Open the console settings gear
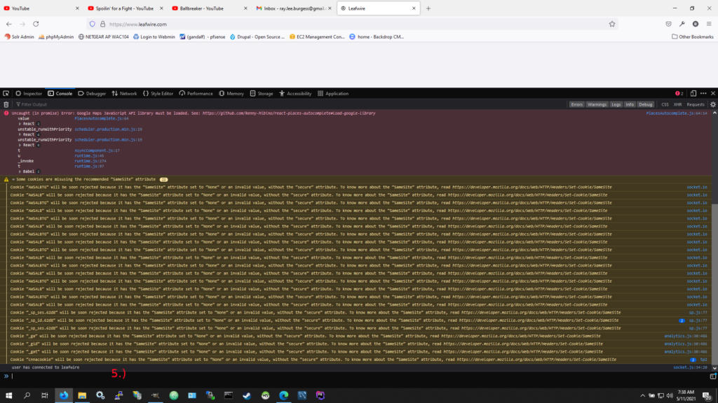The width and height of the screenshot is (718, 403). point(713,105)
